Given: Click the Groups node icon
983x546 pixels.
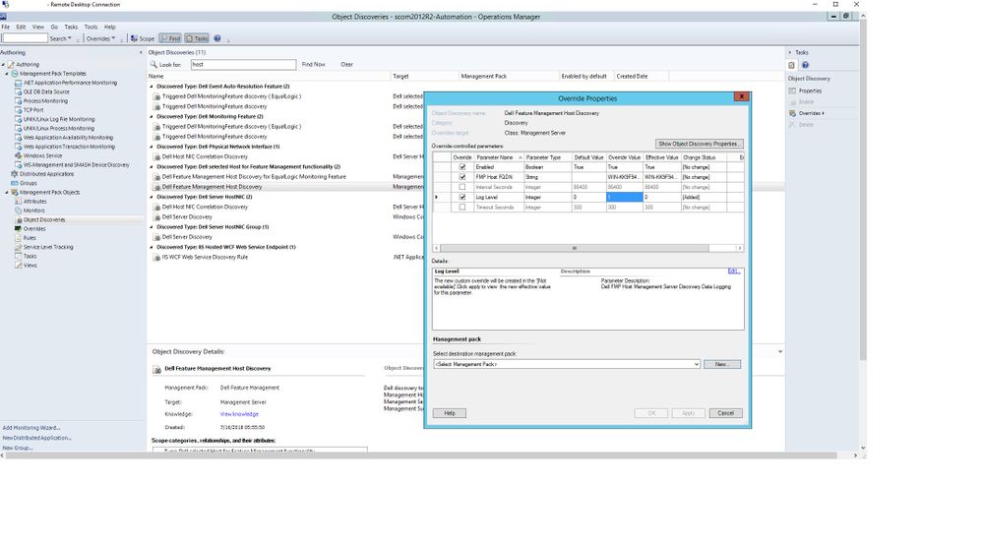Looking at the screenshot, I should (15, 183).
